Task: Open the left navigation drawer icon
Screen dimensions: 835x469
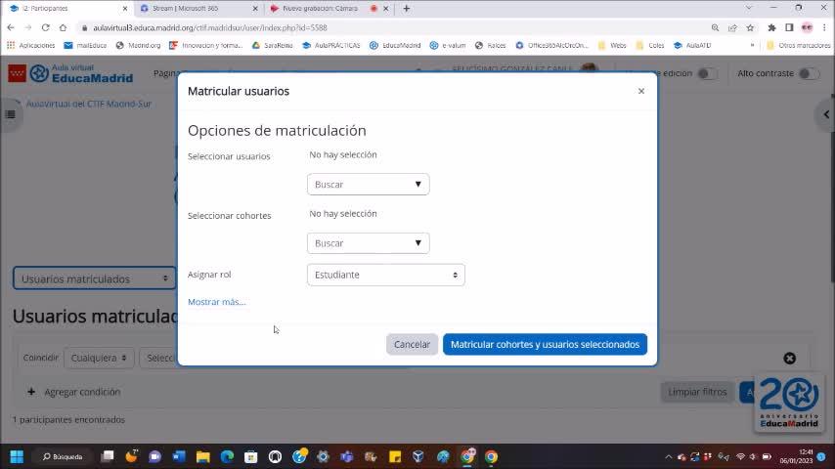Action: [10, 114]
